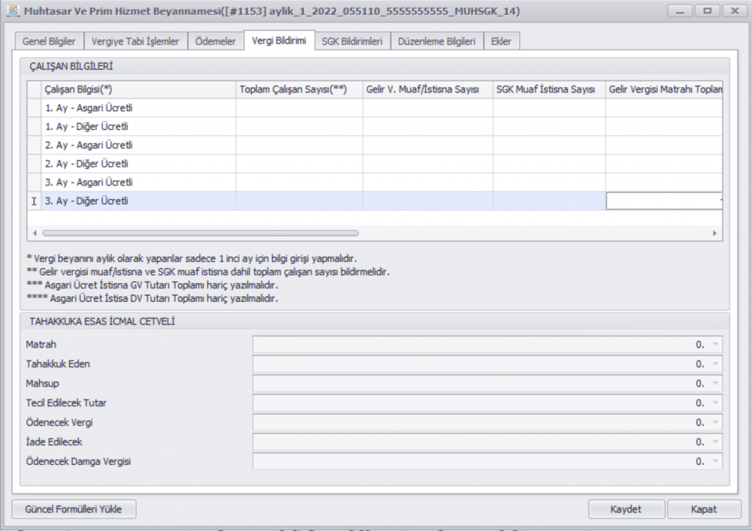The height and width of the screenshot is (531, 752).
Task: Maximize the window using title bar button
Action: (708, 12)
